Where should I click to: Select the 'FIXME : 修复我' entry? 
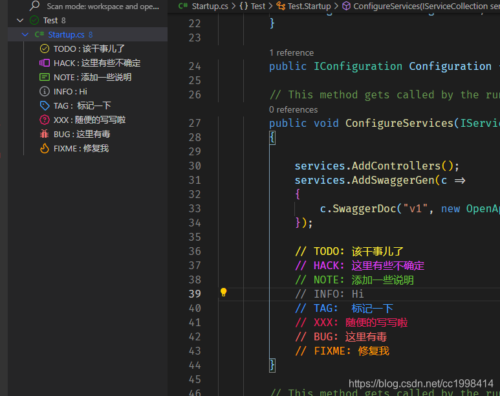click(81, 148)
